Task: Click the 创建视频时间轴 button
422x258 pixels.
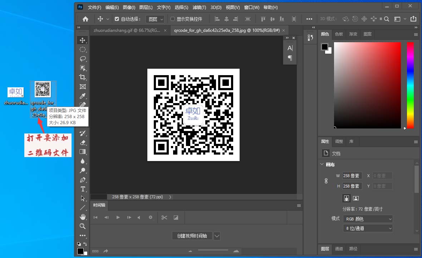Action: click(x=192, y=236)
